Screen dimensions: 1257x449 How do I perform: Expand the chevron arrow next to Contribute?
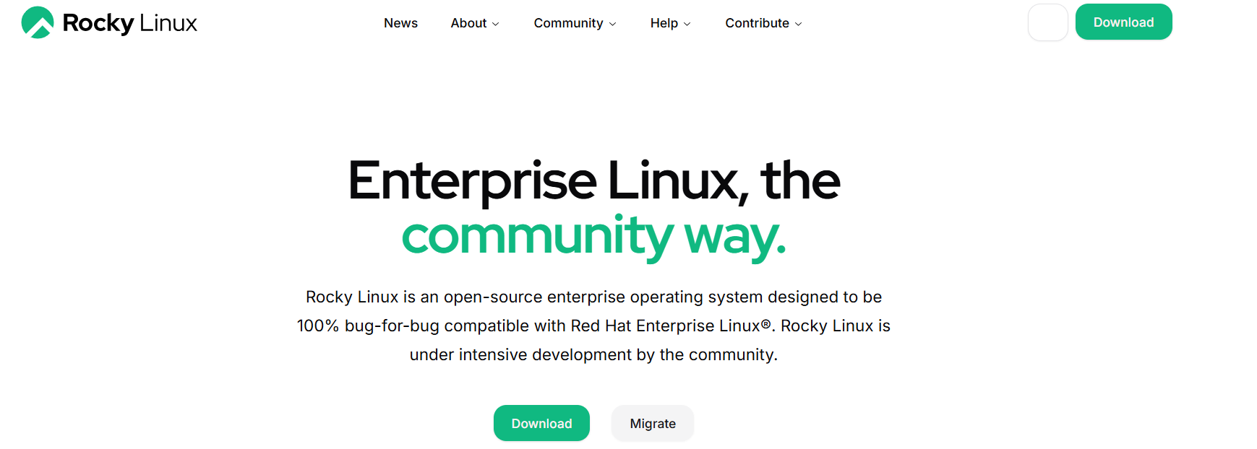click(x=799, y=24)
